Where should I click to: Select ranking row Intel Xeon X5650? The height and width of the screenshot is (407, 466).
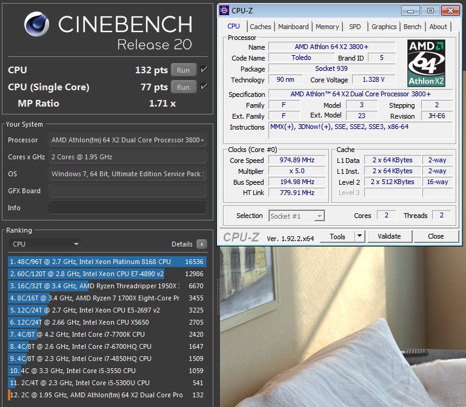click(107, 322)
